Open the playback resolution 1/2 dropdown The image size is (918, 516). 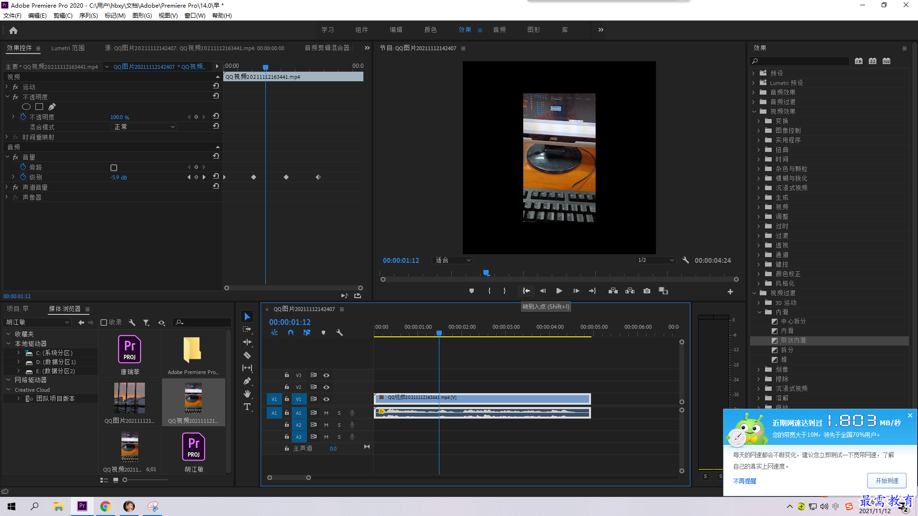coord(656,260)
